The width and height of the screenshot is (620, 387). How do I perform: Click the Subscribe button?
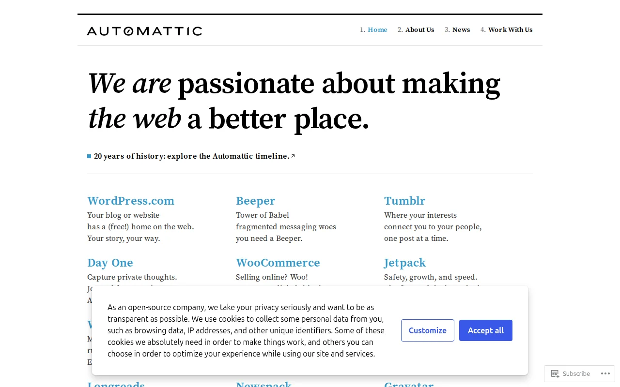pyautogui.click(x=576, y=373)
